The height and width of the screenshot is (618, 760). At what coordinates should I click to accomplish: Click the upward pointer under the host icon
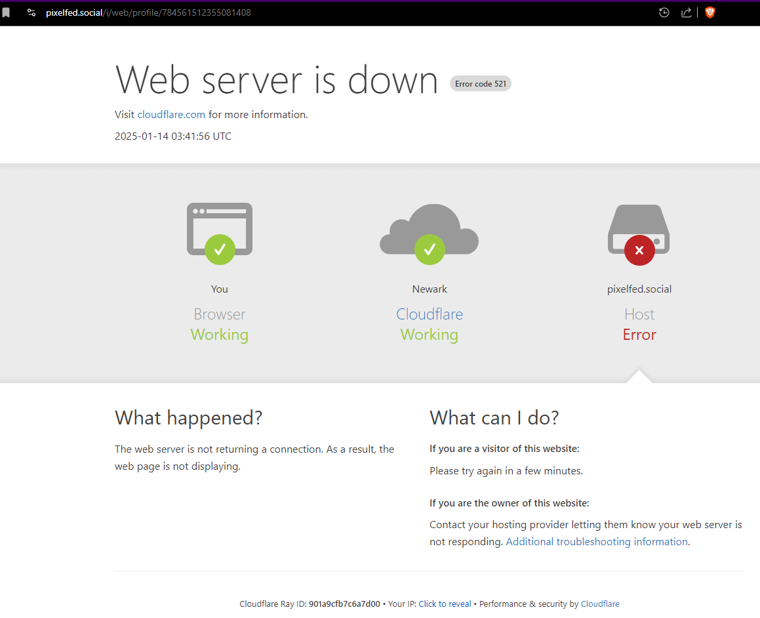coord(639,377)
